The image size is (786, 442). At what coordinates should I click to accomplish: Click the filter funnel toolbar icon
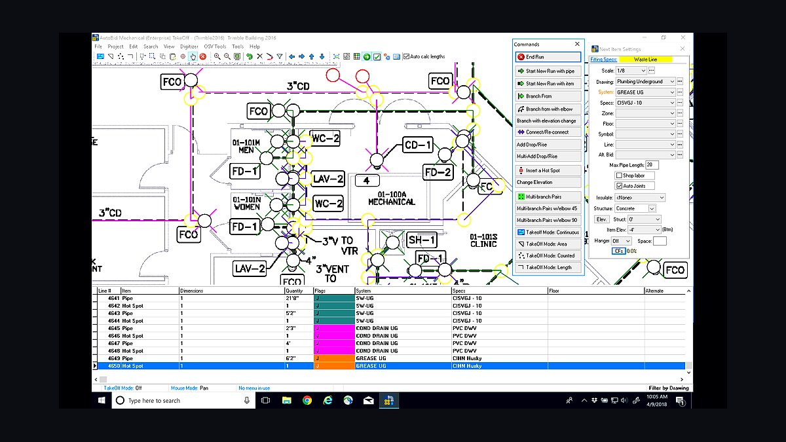pyautogui.click(x=280, y=56)
